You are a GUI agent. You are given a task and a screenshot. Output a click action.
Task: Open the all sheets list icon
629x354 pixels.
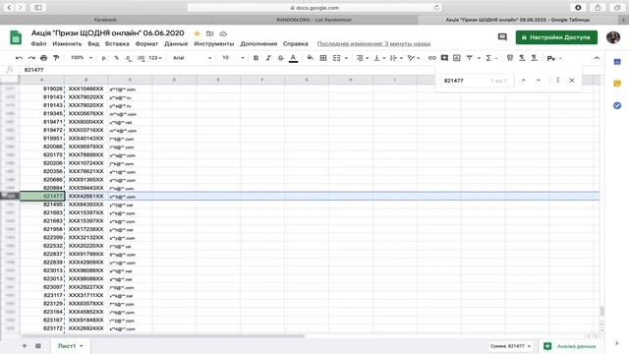click(x=38, y=345)
